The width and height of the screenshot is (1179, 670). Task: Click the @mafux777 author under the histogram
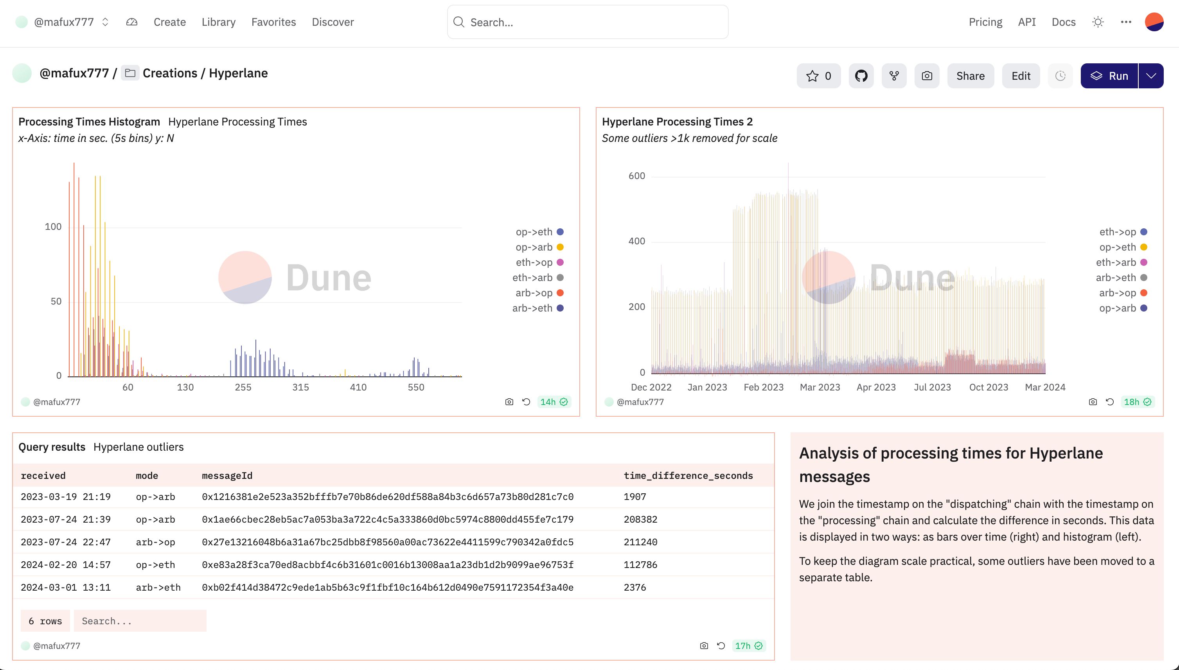point(51,402)
